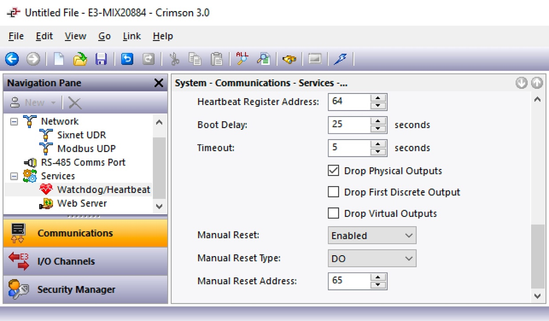Open the Manual Reset Type dropdown

372,258
